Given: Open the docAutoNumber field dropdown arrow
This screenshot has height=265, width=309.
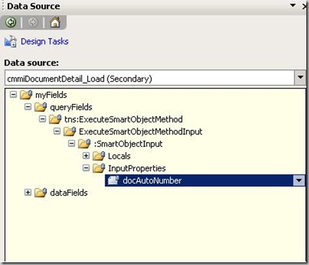Looking at the screenshot, I should 299,181.
